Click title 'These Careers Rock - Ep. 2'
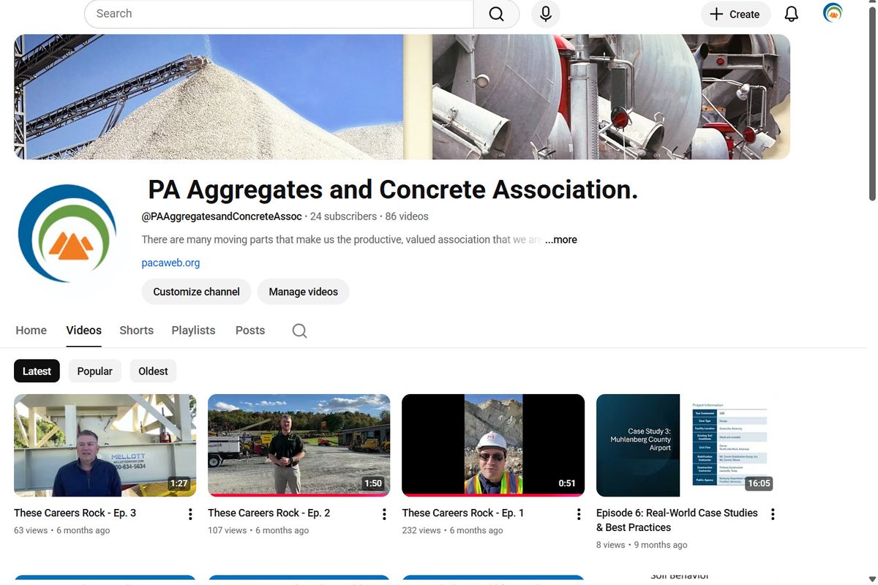Image resolution: width=878 pixels, height=585 pixels. tap(269, 513)
